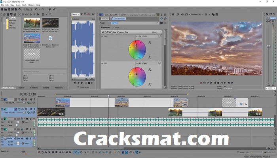Mute video track 1

click(x=31, y=100)
